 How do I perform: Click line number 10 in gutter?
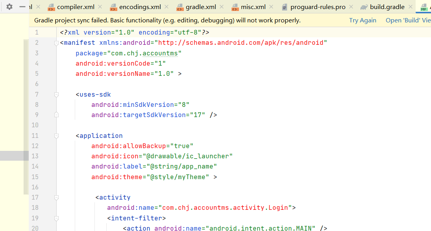coord(35,125)
